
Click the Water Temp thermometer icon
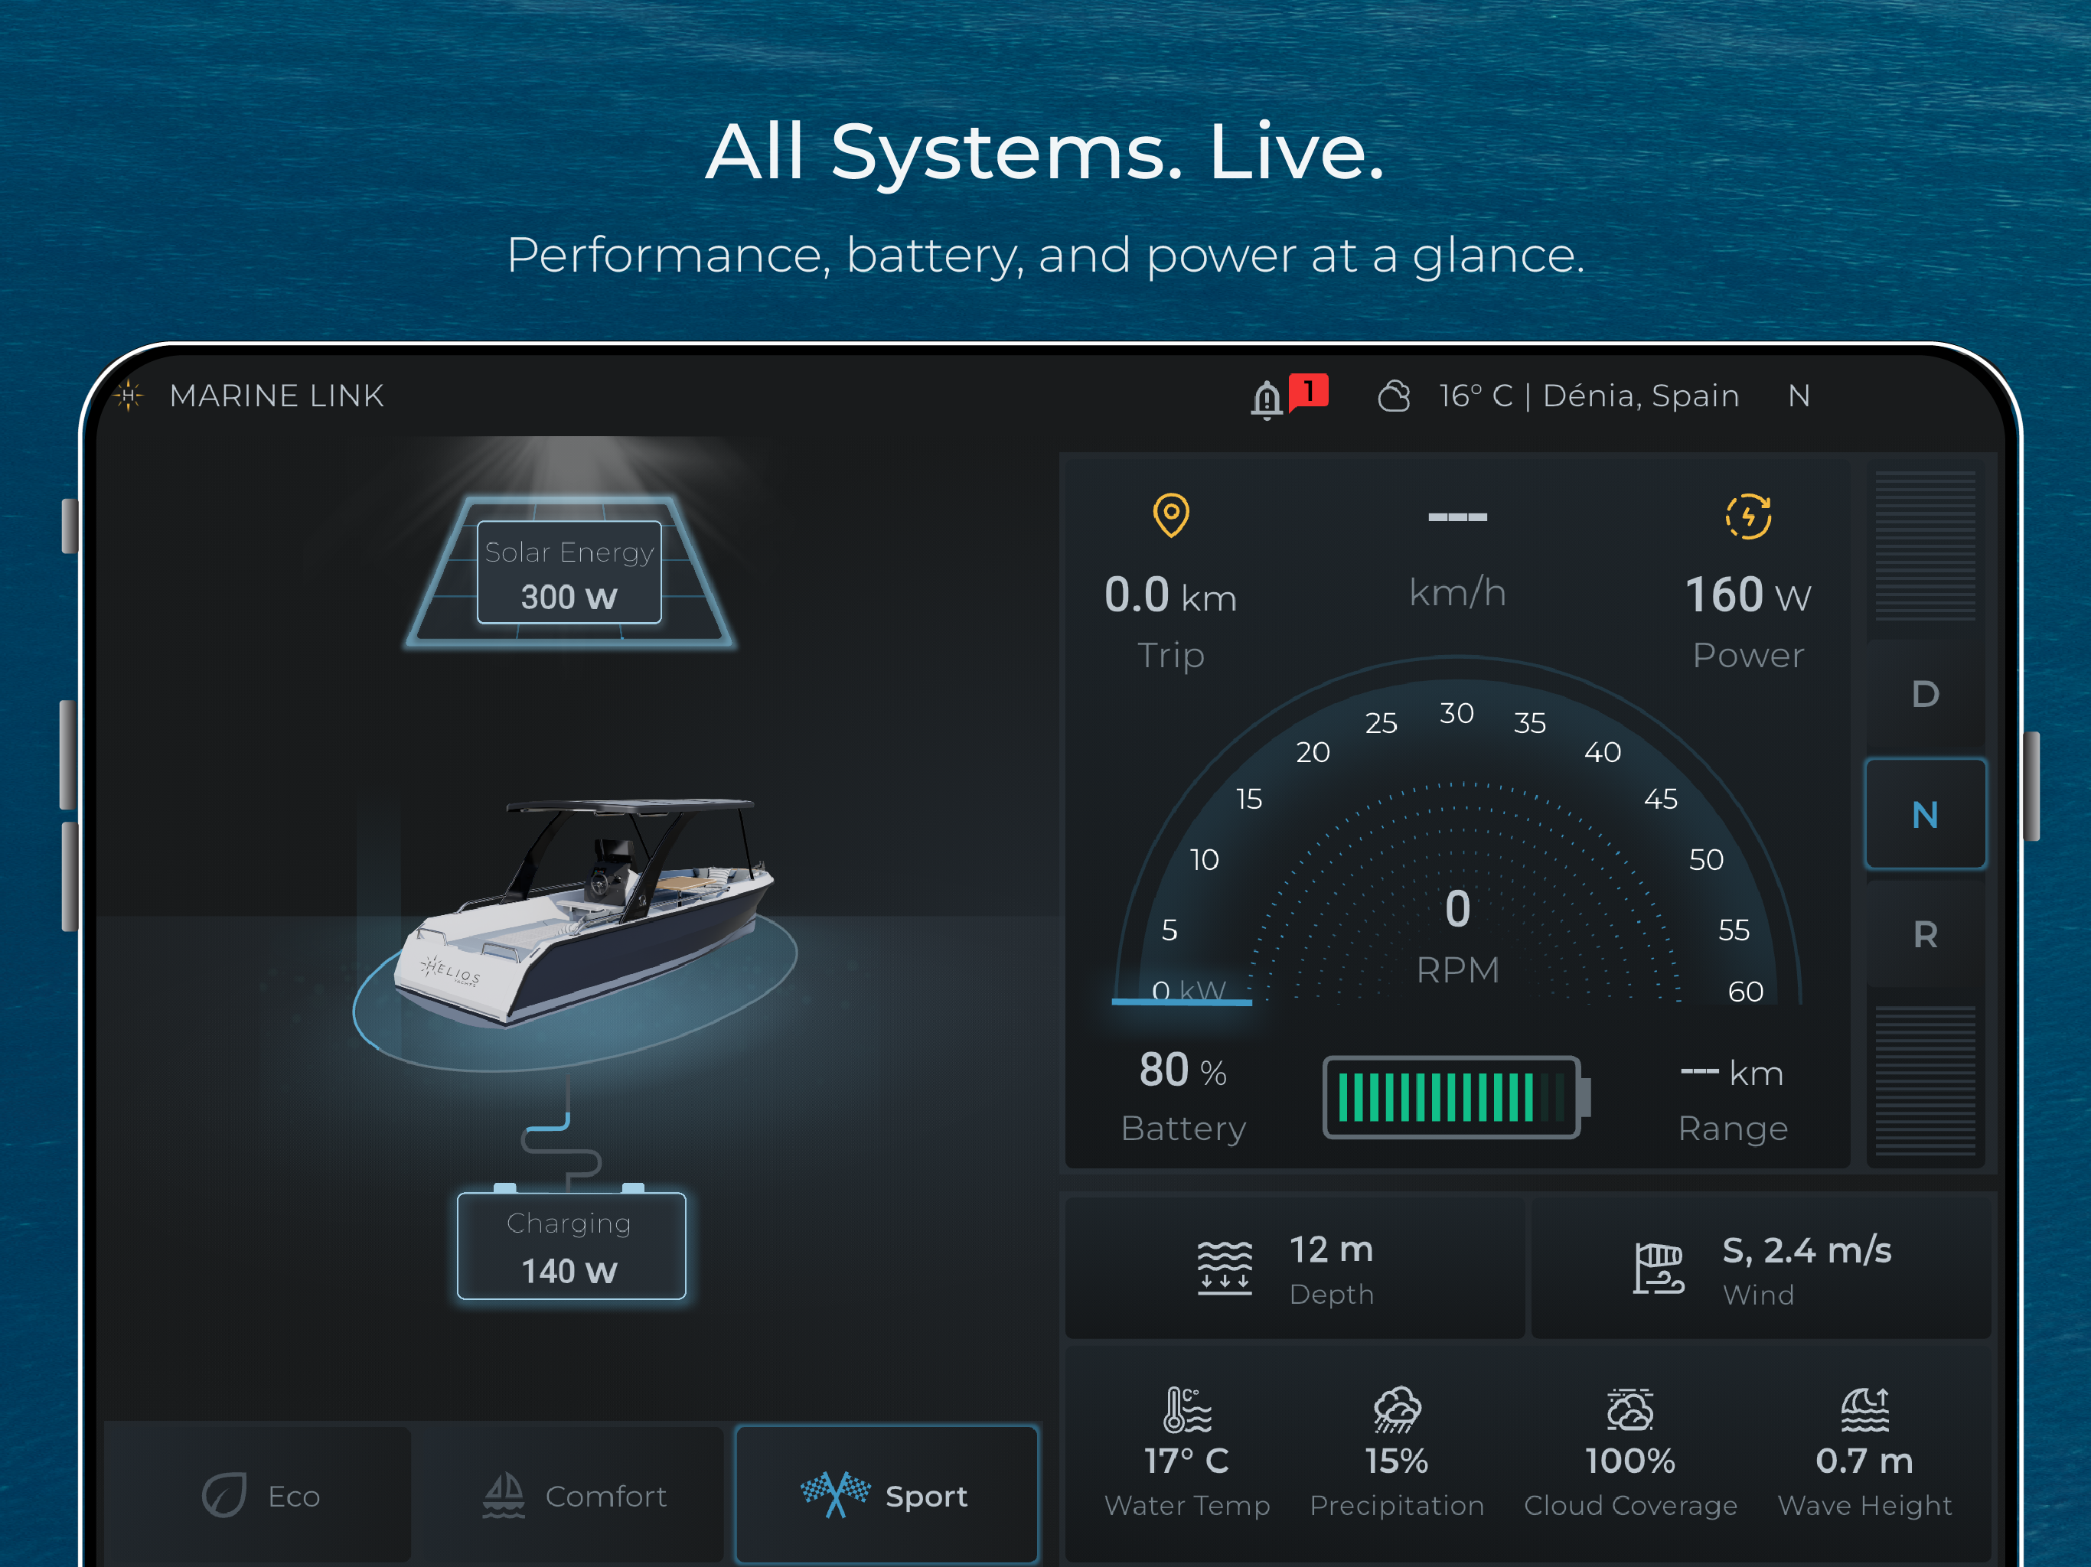coord(1187,1409)
